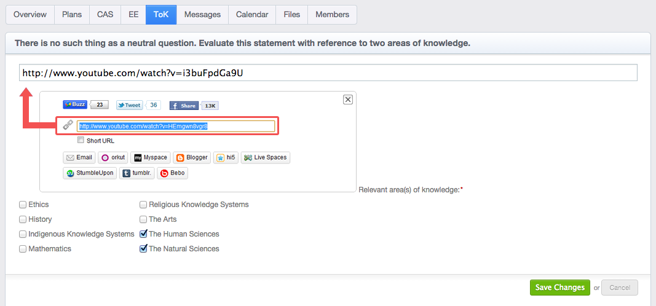Screen dimensions: 656x306
Task: Go to the Overview tab
Action: [x=30, y=15]
